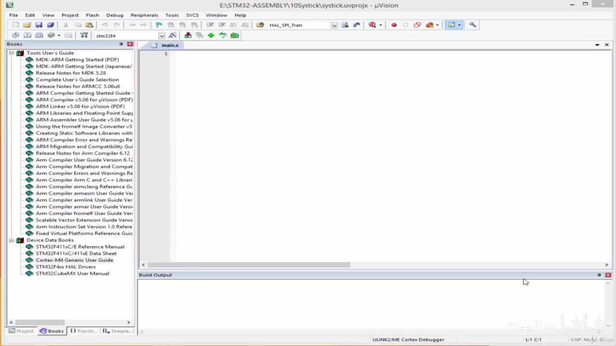Indent the selection using the indent icon
The height and width of the screenshot is (346, 616).
click(210, 25)
